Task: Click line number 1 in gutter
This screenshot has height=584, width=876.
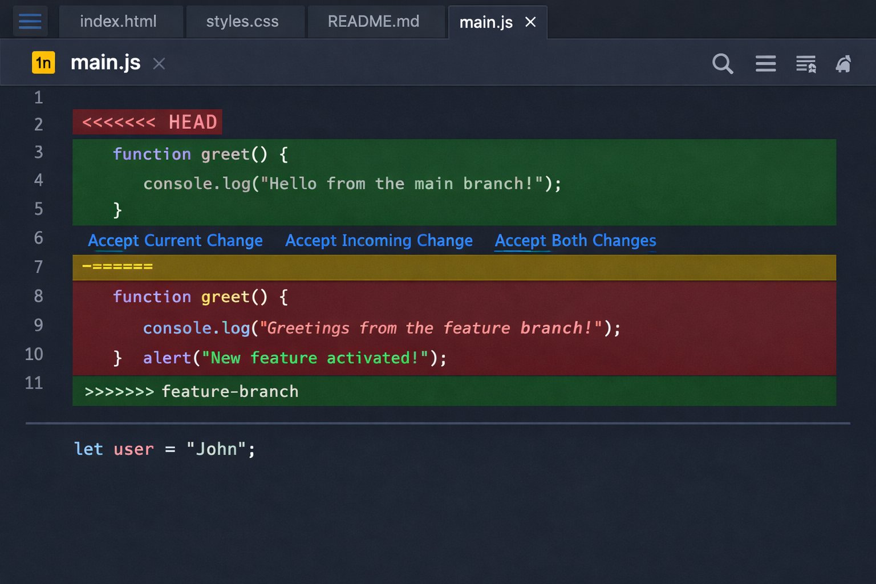Action: (38, 98)
